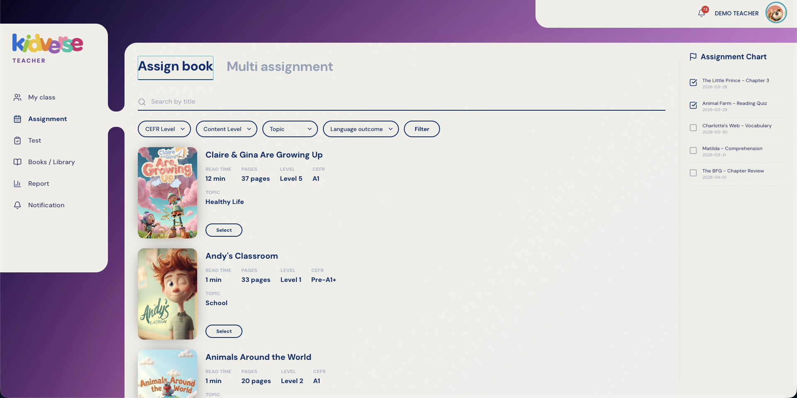The height and width of the screenshot is (398, 797).
Task: Open the demo teacher profile avatar
Action: (776, 13)
